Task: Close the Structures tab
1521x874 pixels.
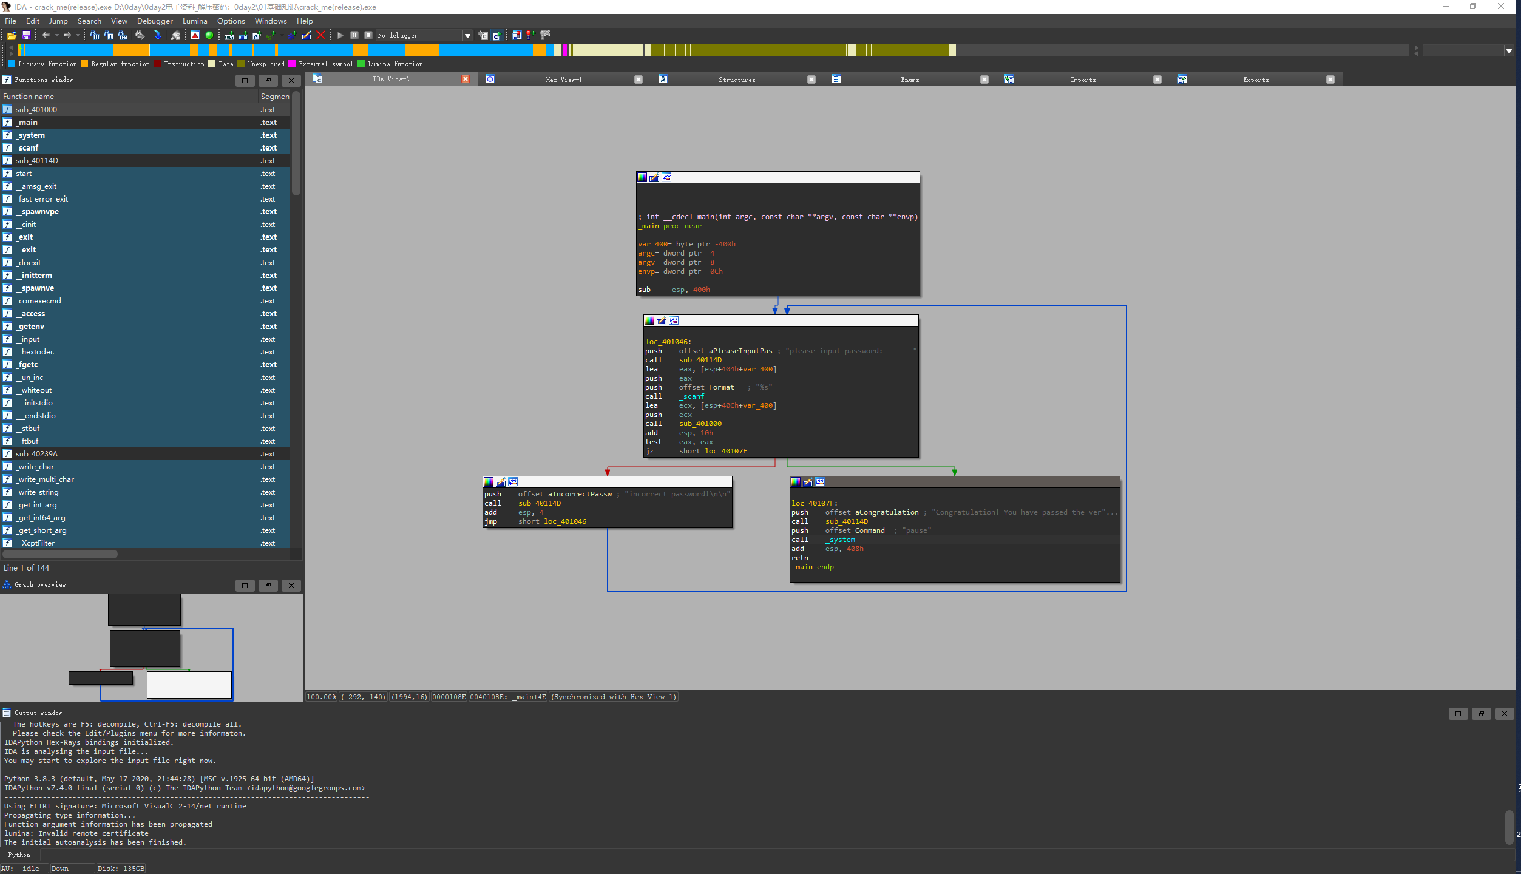Action: coord(811,80)
